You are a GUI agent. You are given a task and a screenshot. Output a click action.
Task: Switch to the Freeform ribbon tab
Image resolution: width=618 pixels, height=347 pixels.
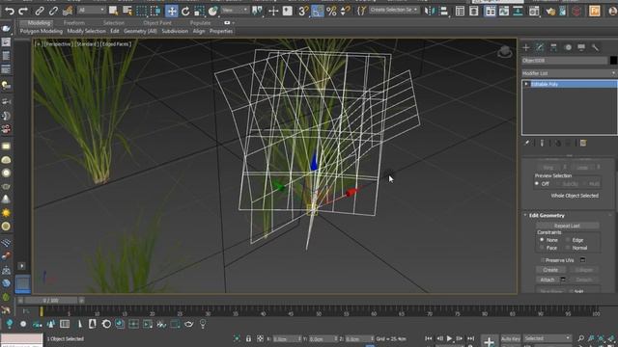tap(74, 23)
